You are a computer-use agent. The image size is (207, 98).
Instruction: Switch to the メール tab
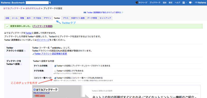15,18
